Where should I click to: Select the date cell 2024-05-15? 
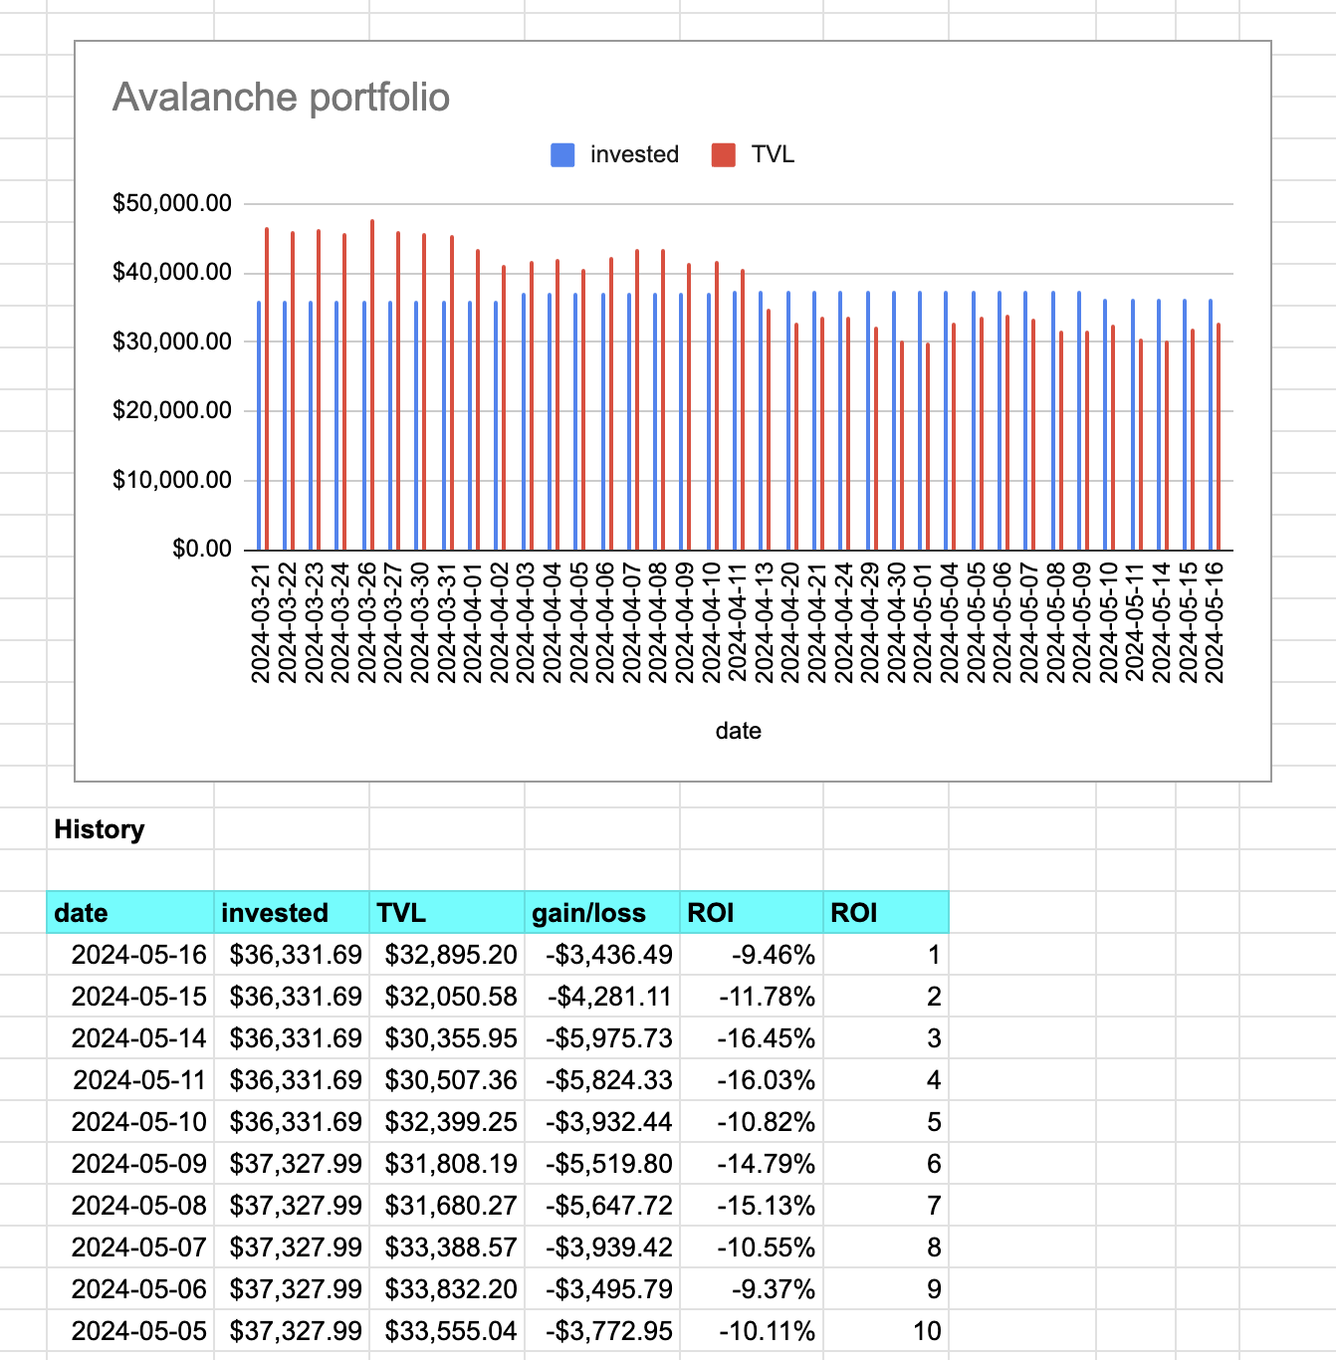click(130, 997)
